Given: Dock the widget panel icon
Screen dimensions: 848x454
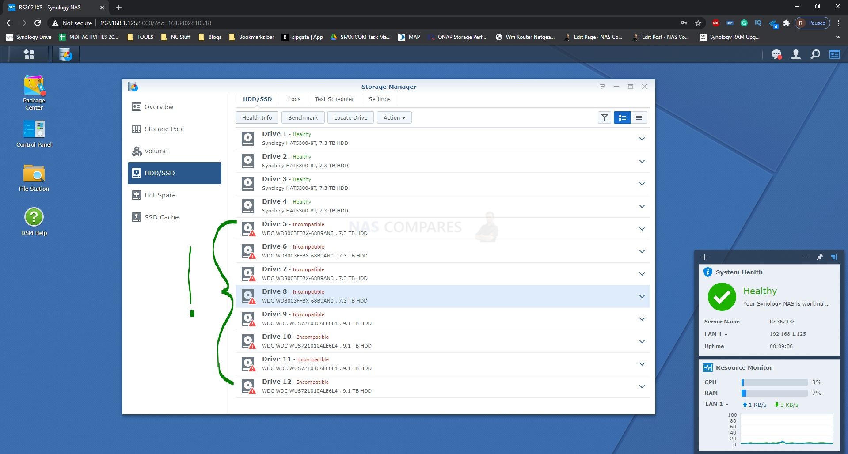Looking at the screenshot, I should 834,257.
